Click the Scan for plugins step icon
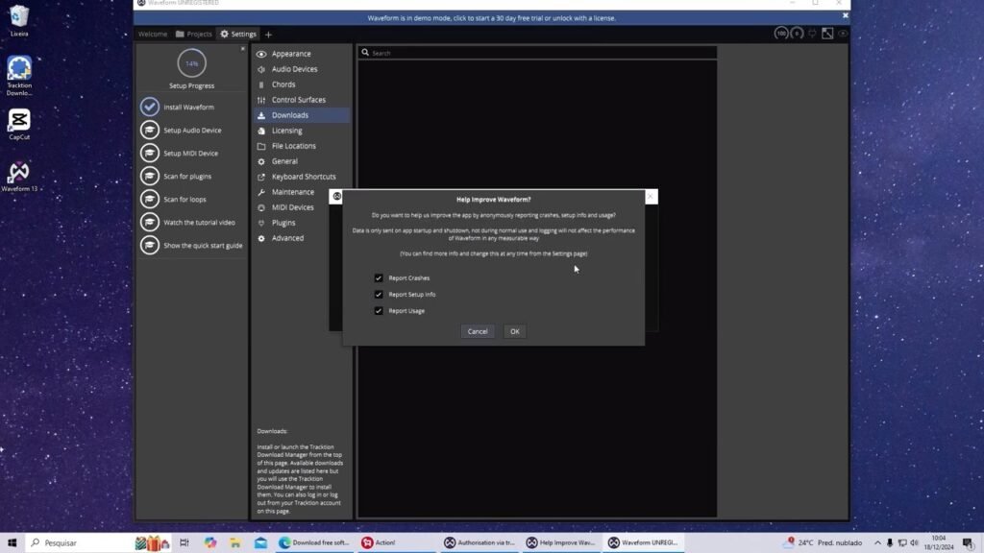This screenshot has height=553, width=984. [x=149, y=177]
